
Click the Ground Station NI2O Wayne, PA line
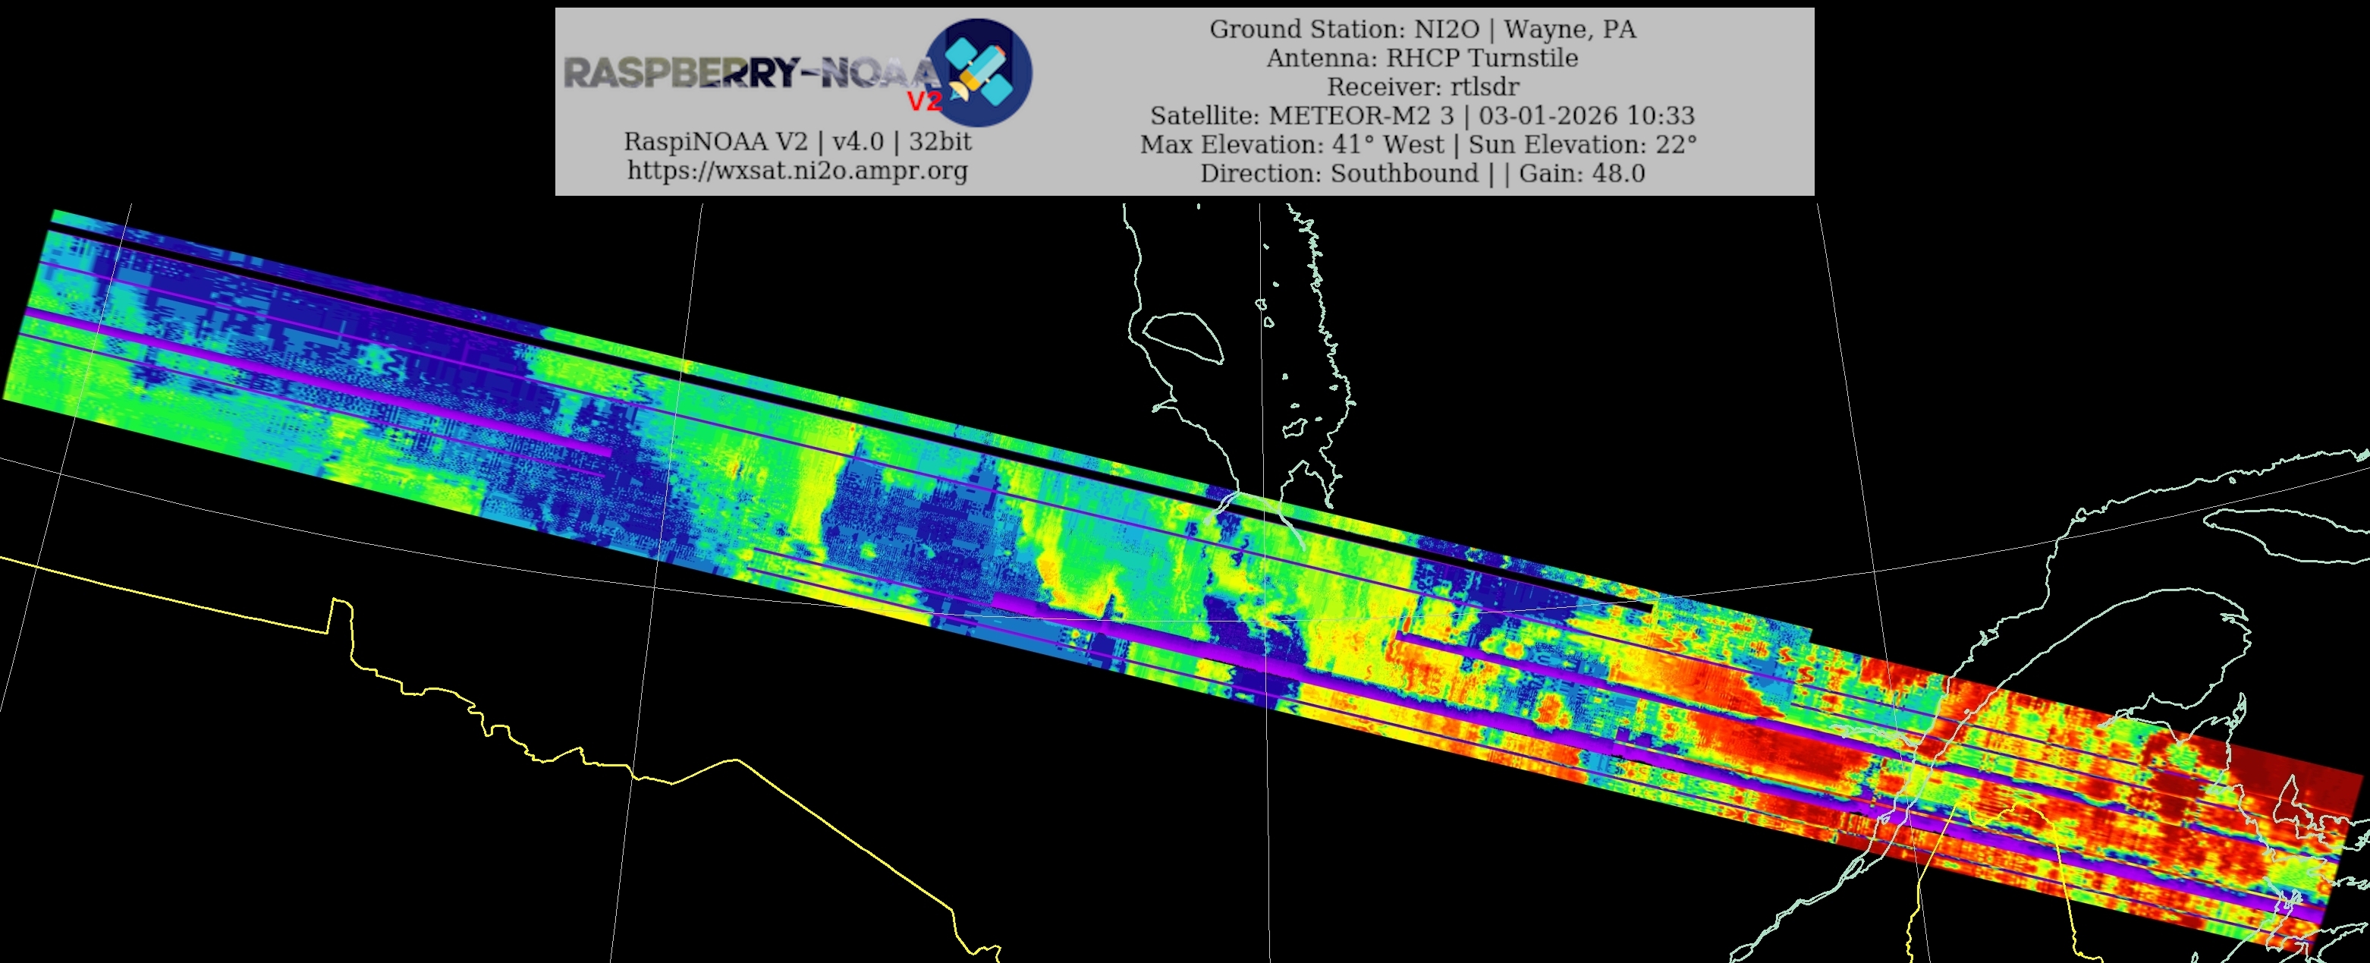(x=1422, y=30)
